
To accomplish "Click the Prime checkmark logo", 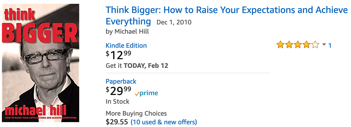I will click(x=146, y=93).
